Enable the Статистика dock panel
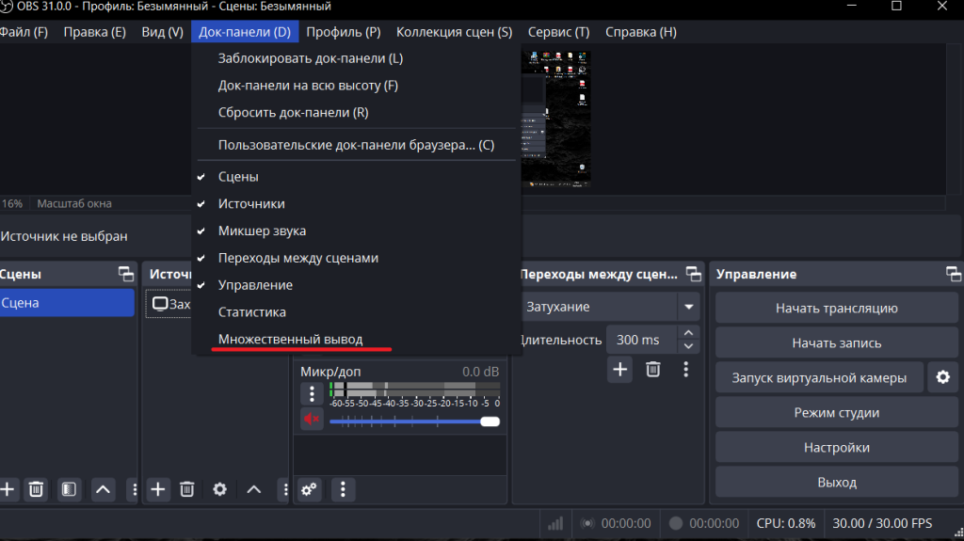Image resolution: width=964 pixels, height=541 pixels. [x=251, y=311]
